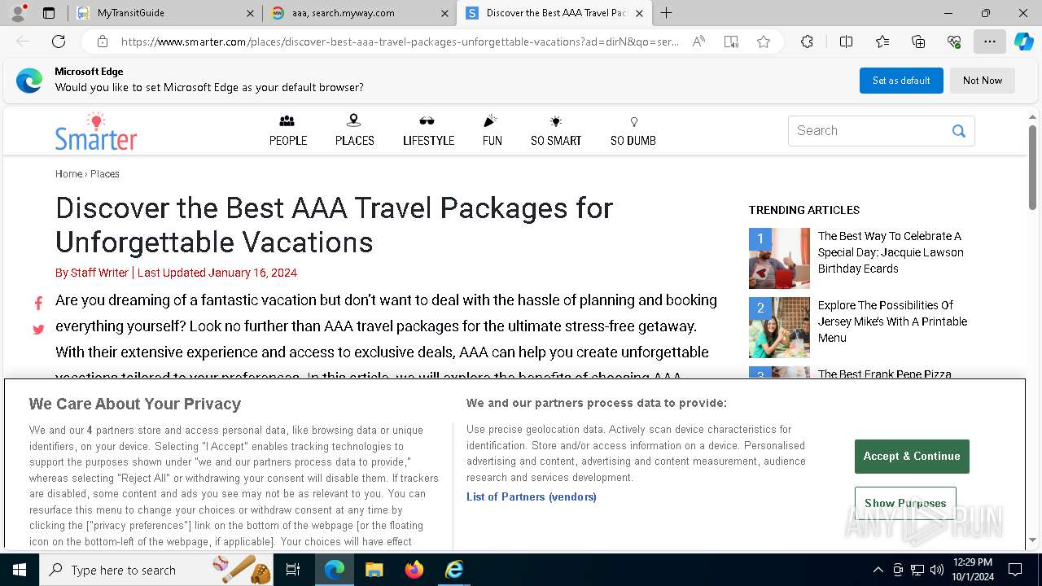Image resolution: width=1042 pixels, height=586 pixels.
Task: Close the Discover the Best AAA tab
Action: (639, 13)
